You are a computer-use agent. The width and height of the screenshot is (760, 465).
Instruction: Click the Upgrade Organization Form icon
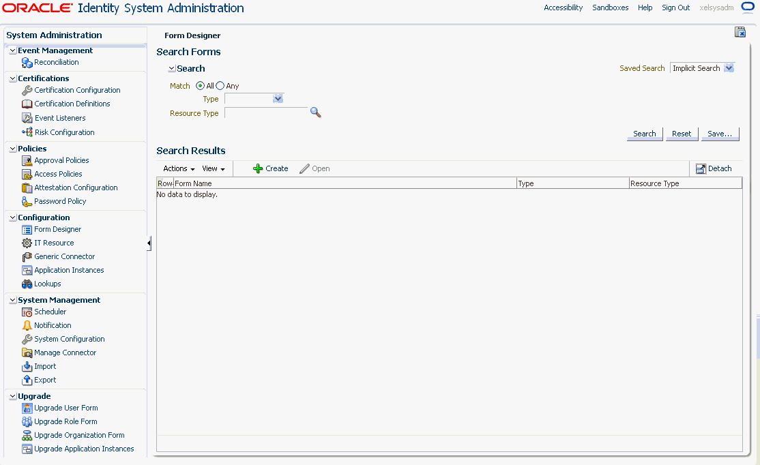click(x=27, y=436)
